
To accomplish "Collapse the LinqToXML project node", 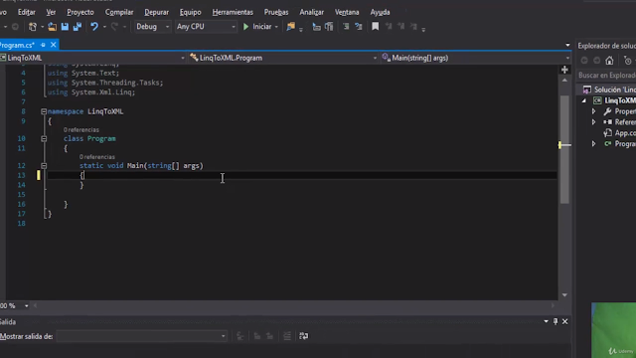I will tap(584, 100).
